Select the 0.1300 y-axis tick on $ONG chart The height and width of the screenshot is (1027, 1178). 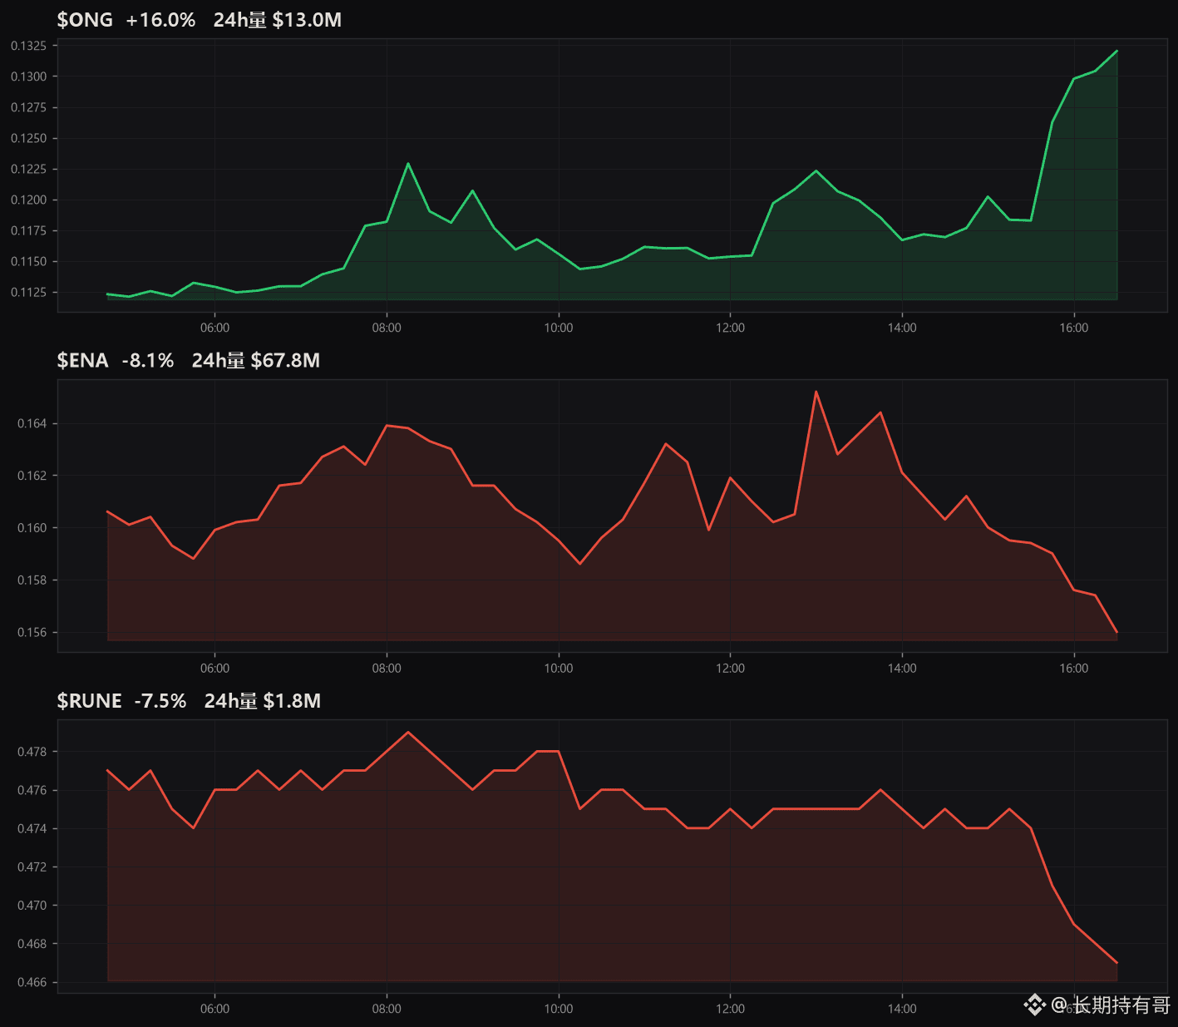[29, 77]
